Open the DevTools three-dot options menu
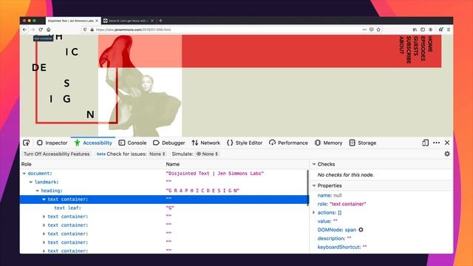Screen dimensions: 473x266 click(436, 143)
